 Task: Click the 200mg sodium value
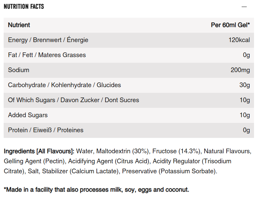(240, 70)
